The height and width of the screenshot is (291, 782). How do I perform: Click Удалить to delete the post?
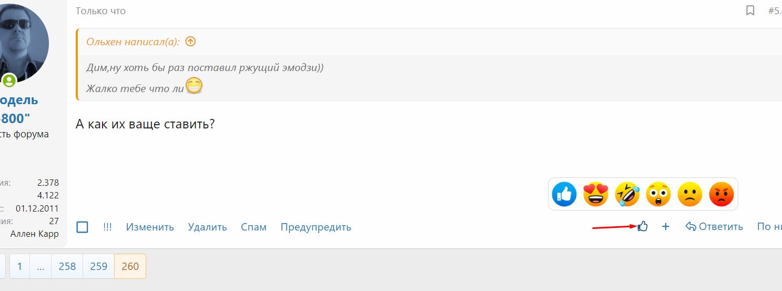click(207, 227)
